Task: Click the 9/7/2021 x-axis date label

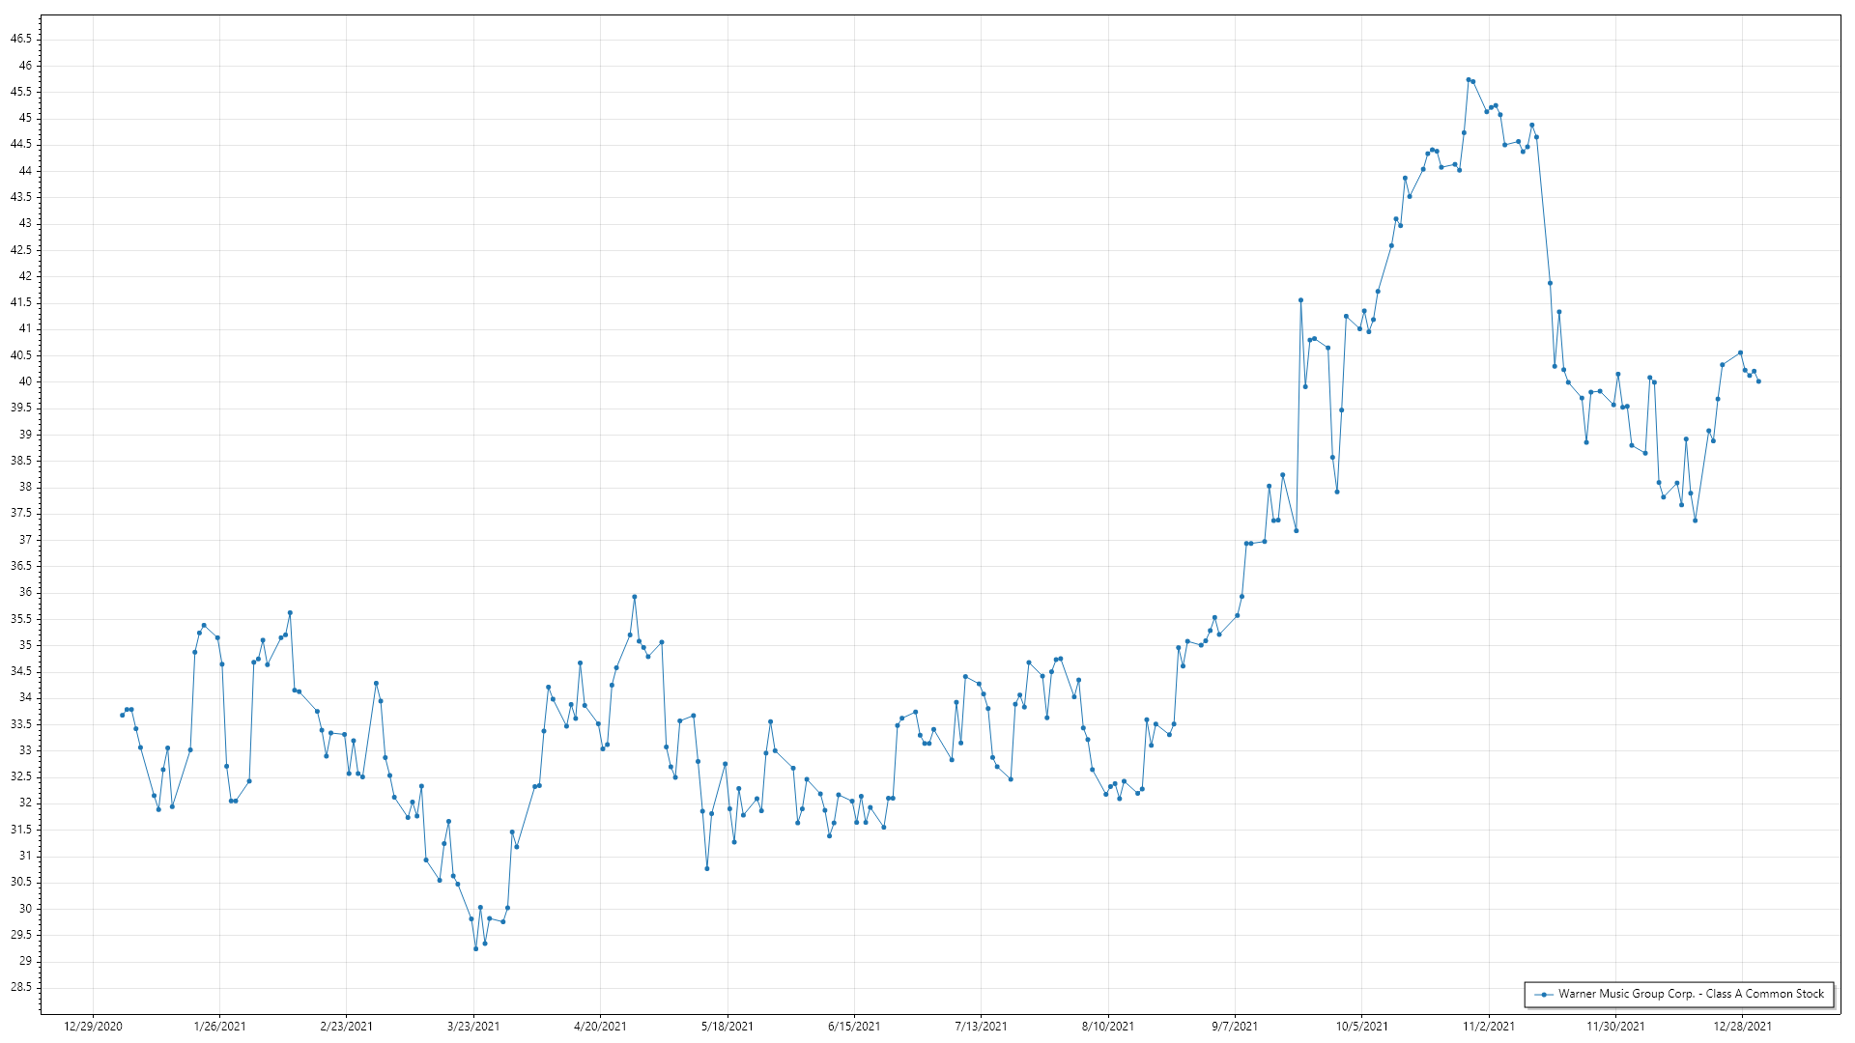Action: point(1235,1027)
